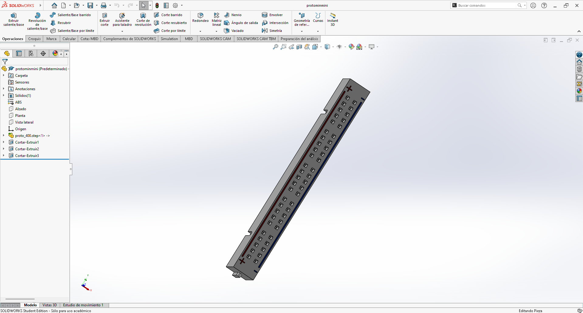
Task: Click the Nervio rib tool
Action: point(233,15)
